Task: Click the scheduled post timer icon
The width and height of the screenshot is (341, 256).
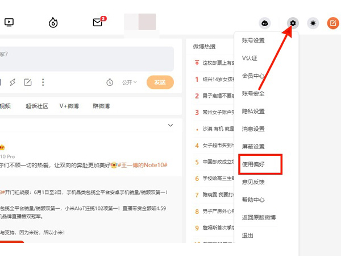Action: click(110, 82)
